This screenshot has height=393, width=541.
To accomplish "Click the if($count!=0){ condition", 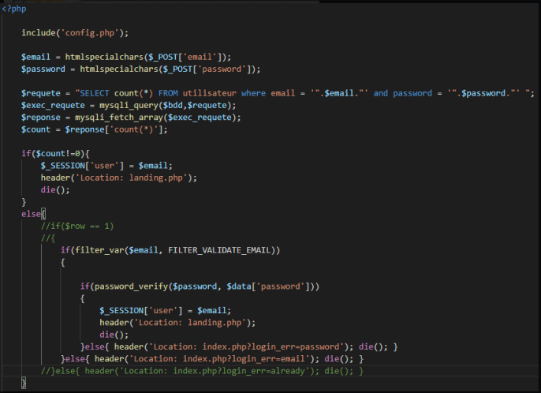I will click(55, 154).
